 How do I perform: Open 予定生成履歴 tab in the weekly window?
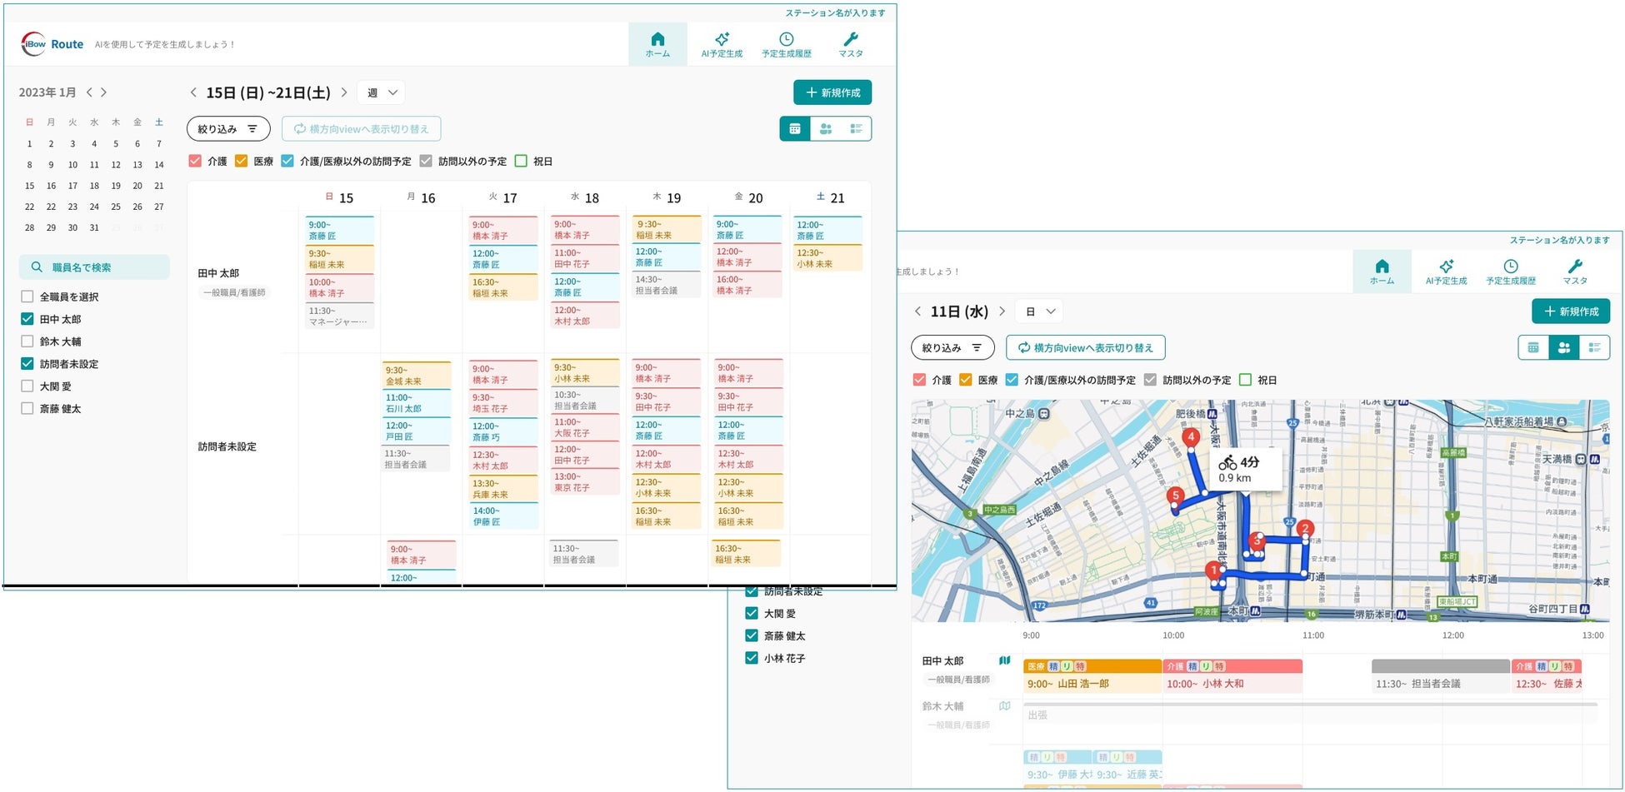pyautogui.click(x=786, y=44)
